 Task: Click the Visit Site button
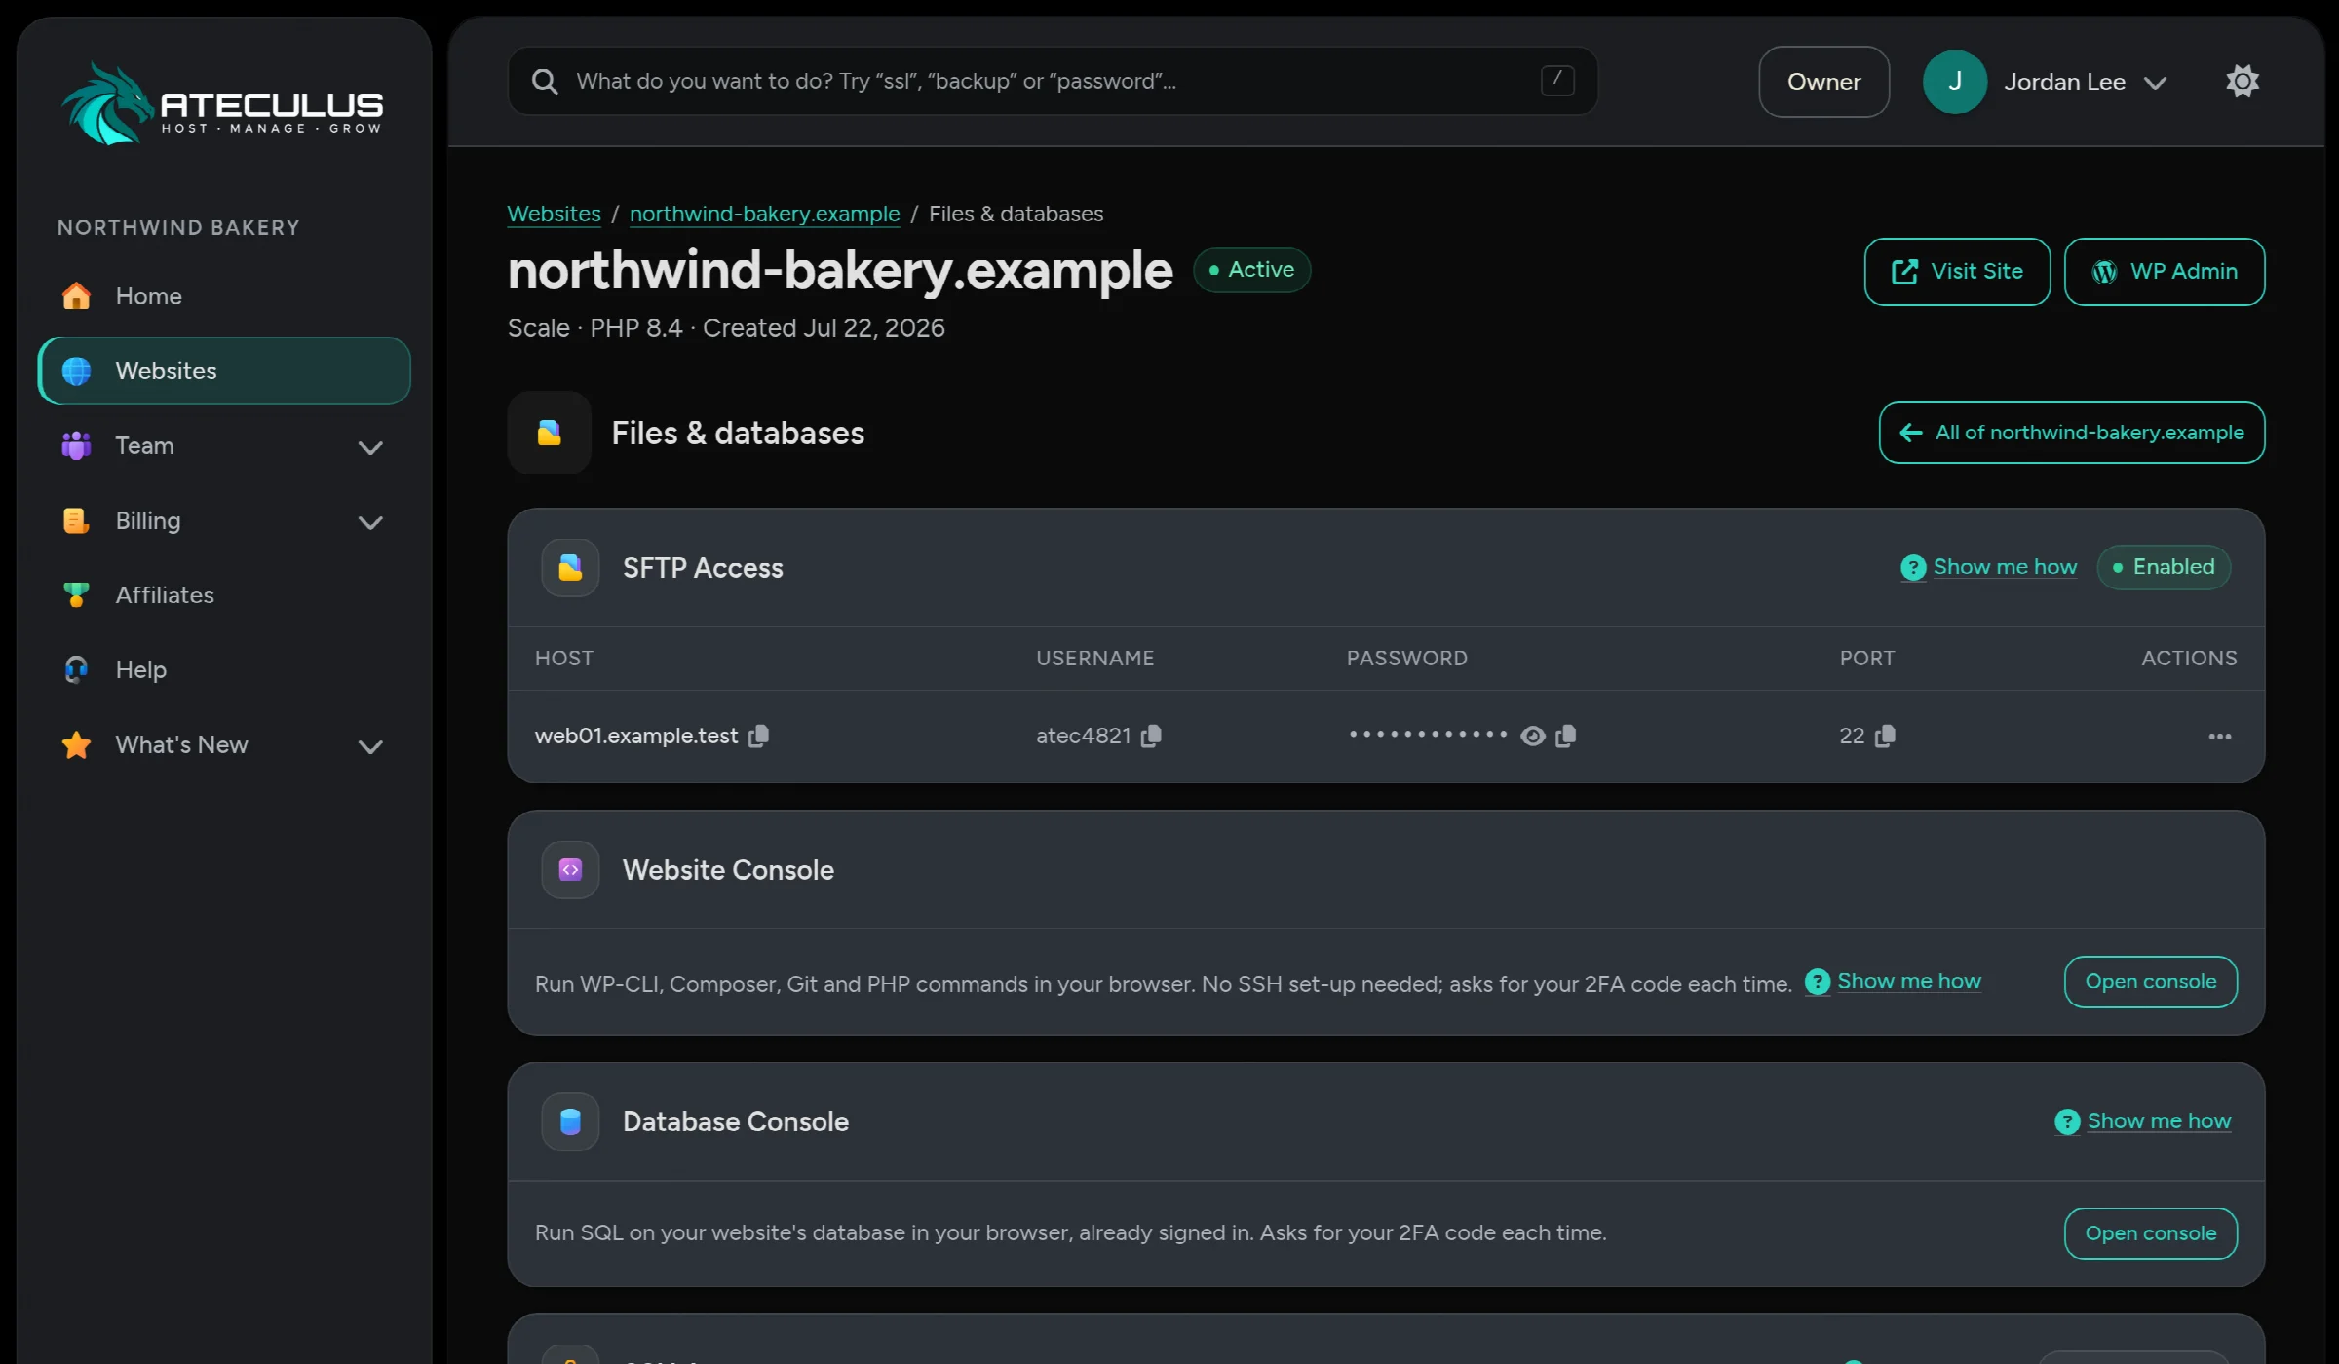pos(1957,272)
